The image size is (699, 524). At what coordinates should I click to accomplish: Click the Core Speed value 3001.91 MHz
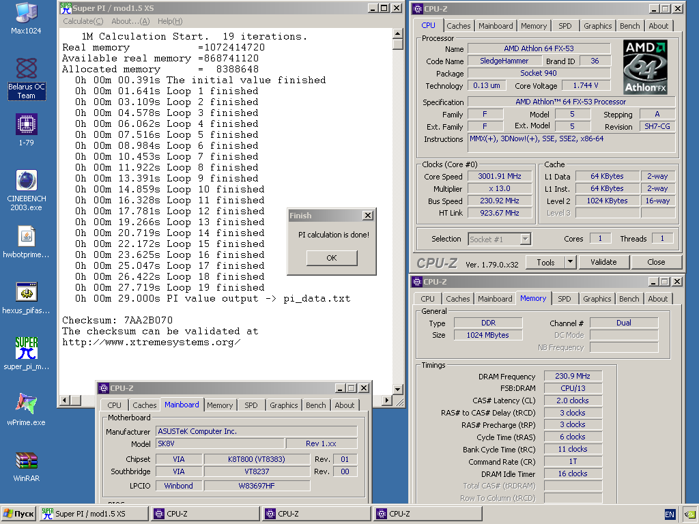[x=500, y=177]
